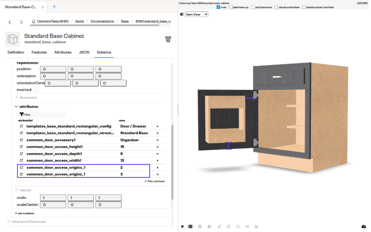Click the first position input field

[53, 69]
